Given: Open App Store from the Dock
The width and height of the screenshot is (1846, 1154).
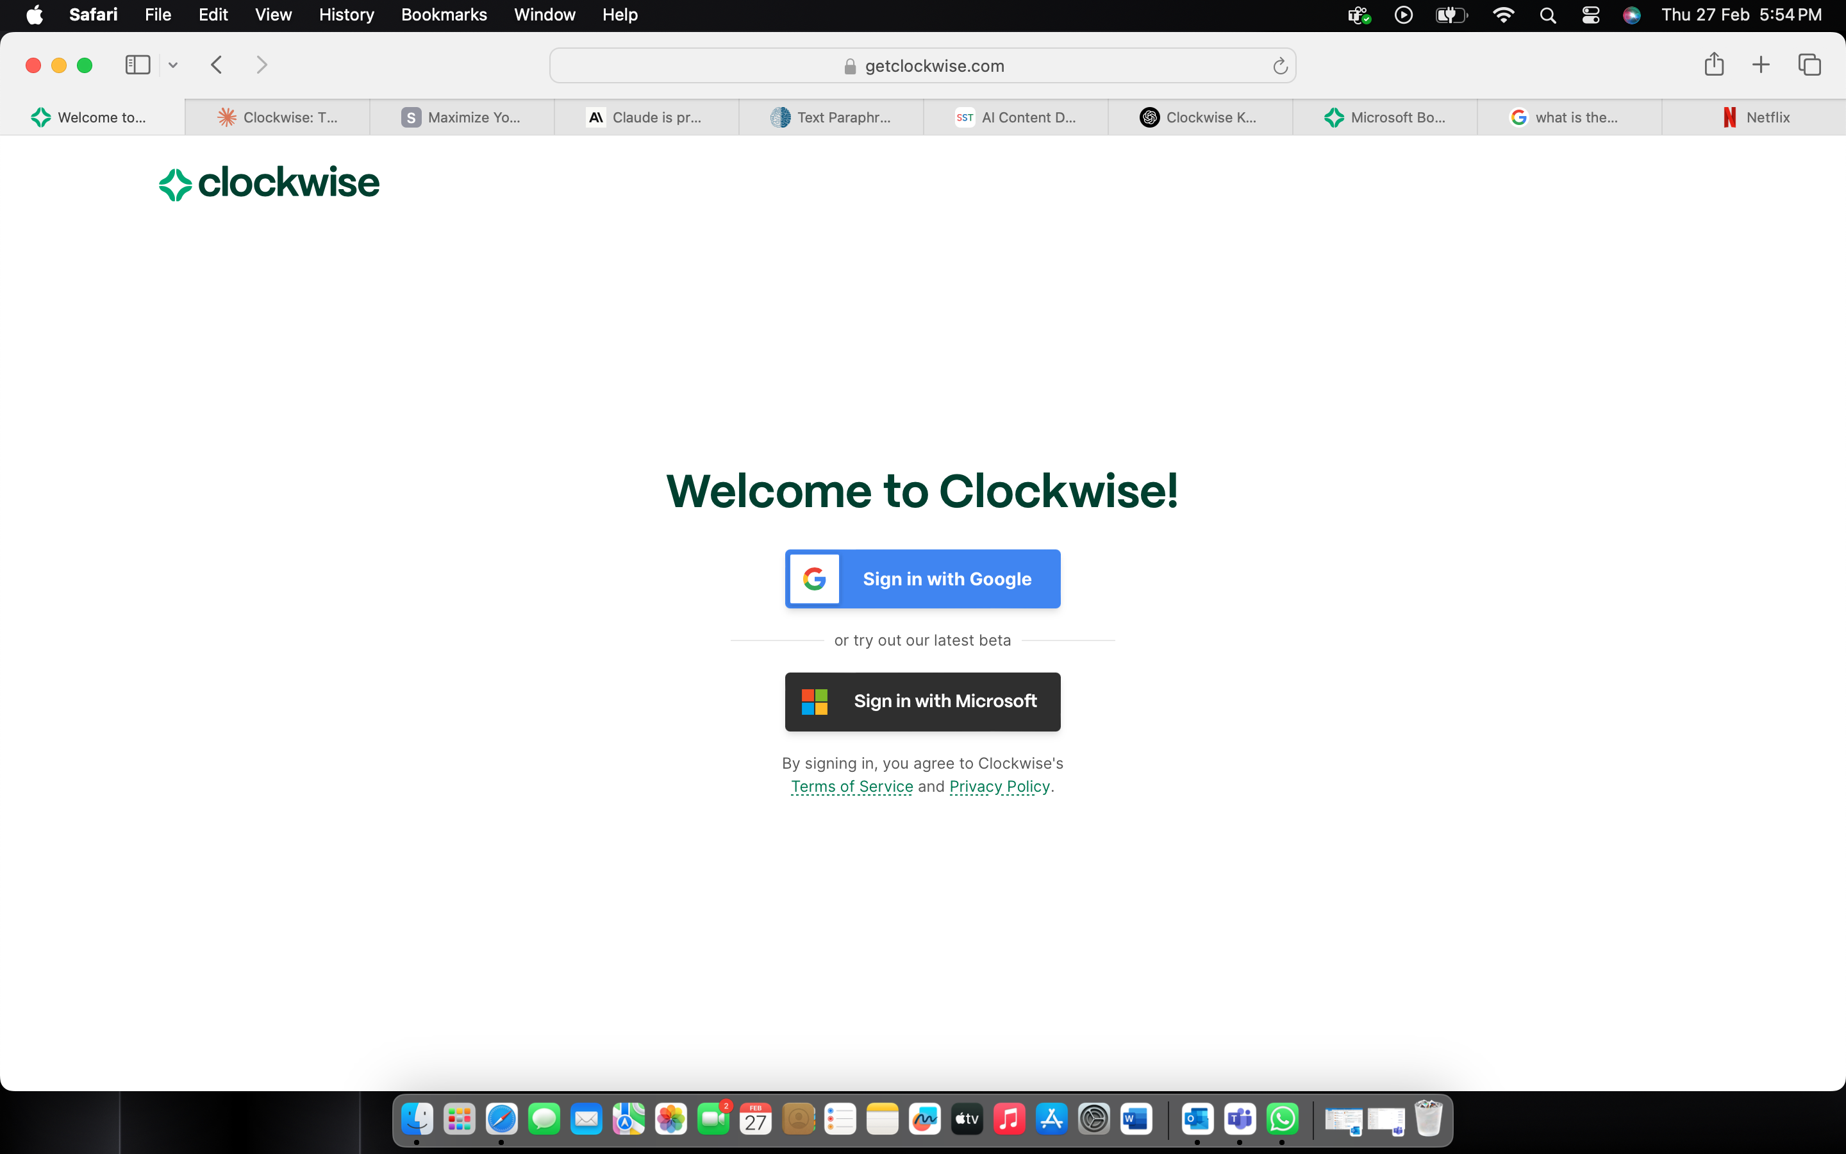Looking at the screenshot, I should (1052, 1119).
